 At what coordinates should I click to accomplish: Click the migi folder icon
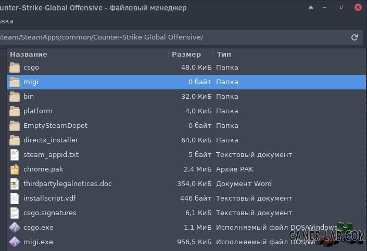pyautogui.click(x=15, y=82)
